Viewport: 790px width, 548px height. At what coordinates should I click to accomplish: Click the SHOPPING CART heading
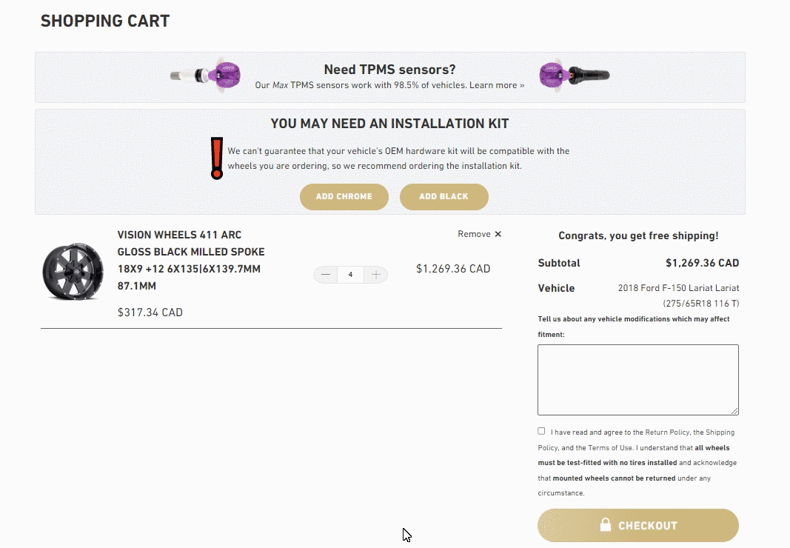[x=105, y=21]
